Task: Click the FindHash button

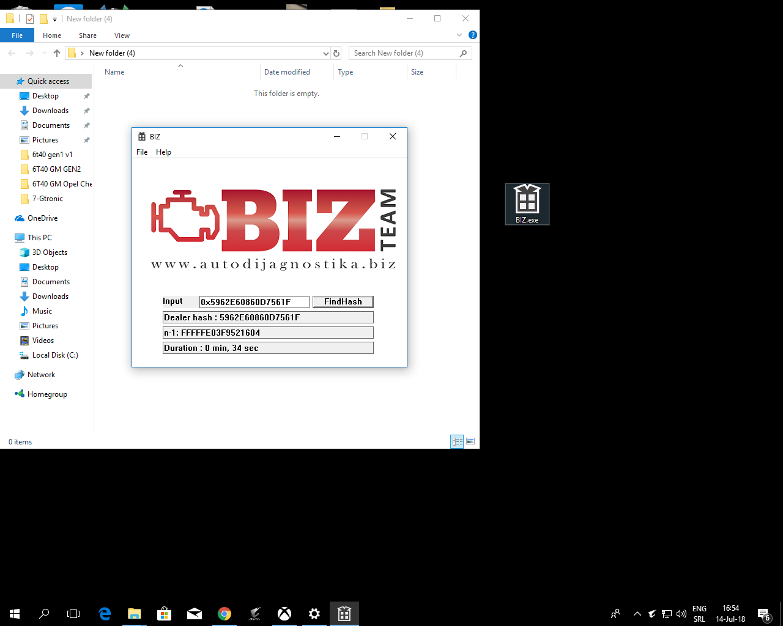Action: click(x=343, y=301)
